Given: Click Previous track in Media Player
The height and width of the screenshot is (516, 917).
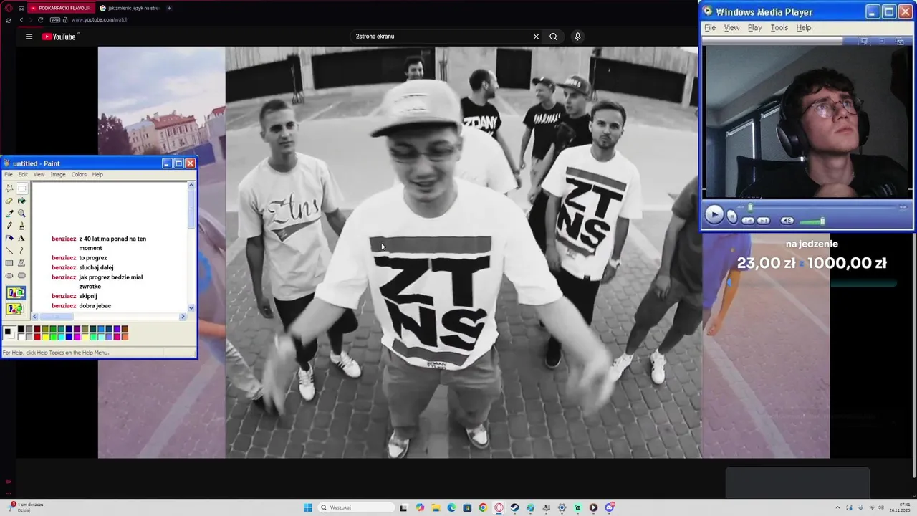Looking at the screenshot, I should coord(748,221).
